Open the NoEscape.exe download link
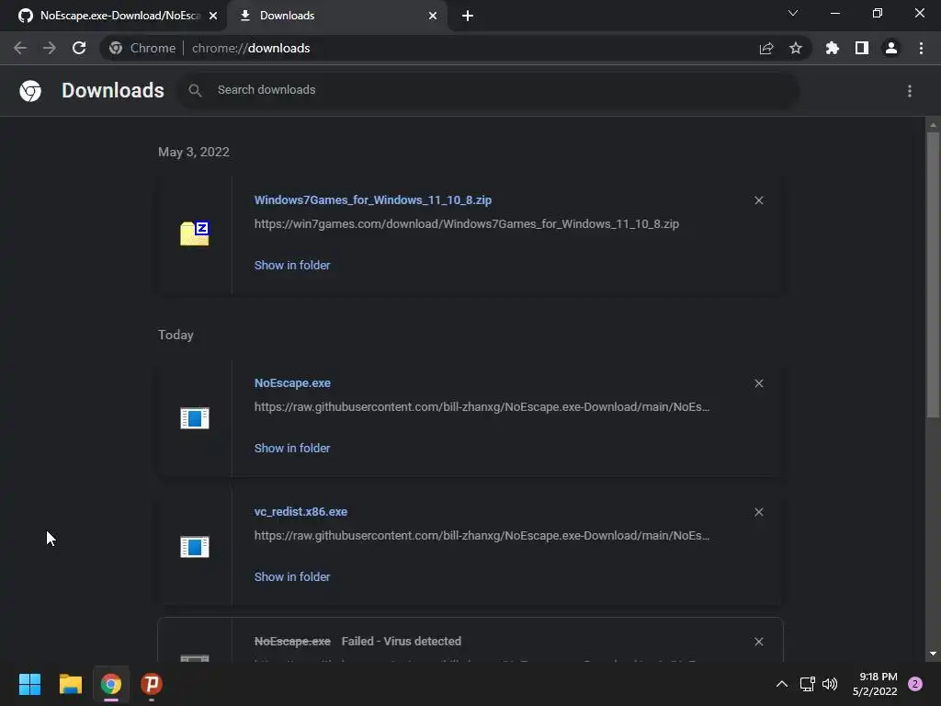 point(292,383)
